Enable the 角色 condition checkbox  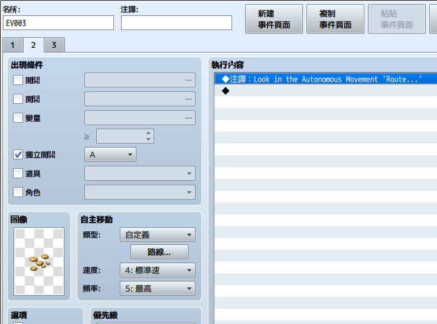coord(18,192)
